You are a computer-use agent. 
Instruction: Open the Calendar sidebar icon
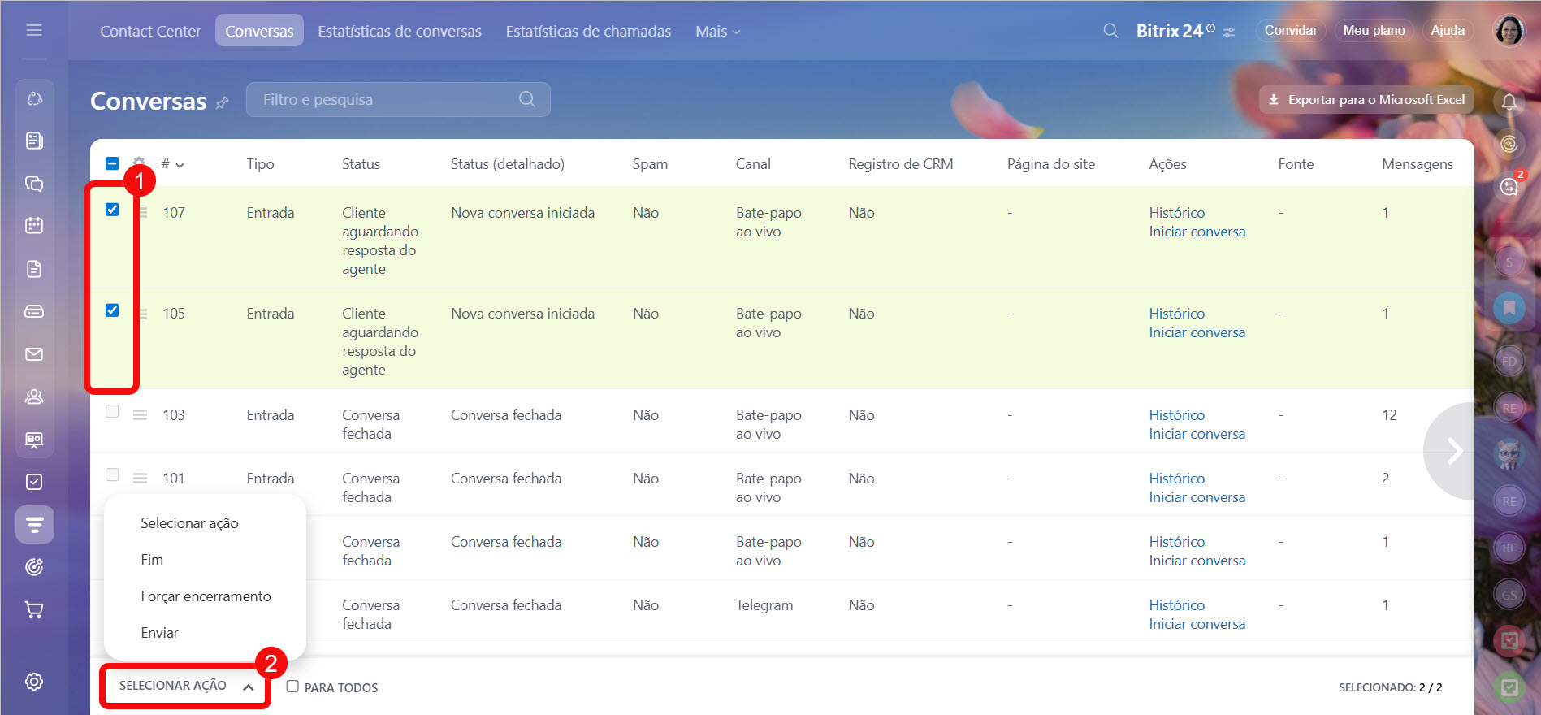coord(34,225)
